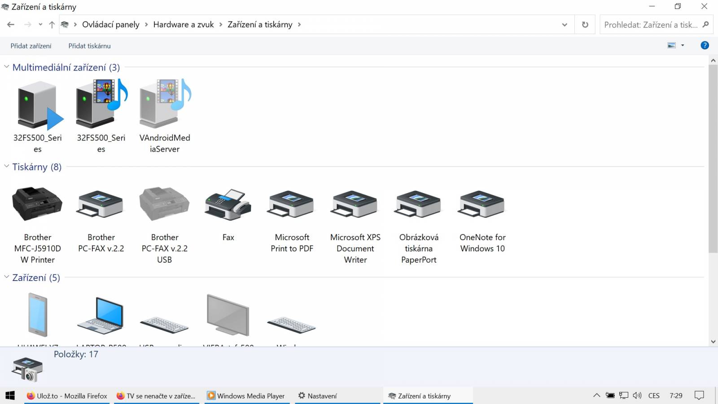Screen dimensions: 718x404
Task: Select the Huawei phone device icon
Action: pos(38,315)
